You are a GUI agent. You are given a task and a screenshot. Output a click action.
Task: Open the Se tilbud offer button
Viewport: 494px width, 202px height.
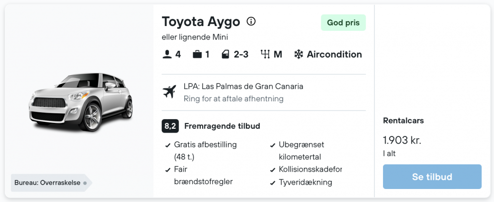tap(432, 176)
